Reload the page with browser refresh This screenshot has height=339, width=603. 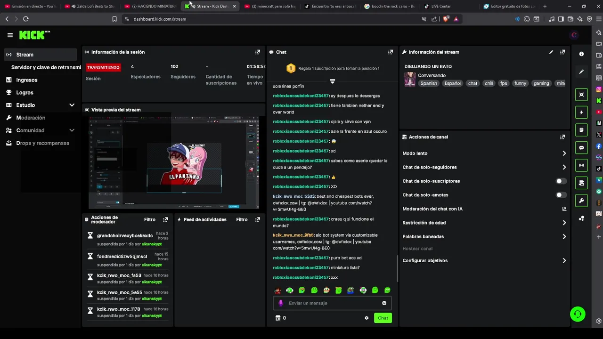[25, 19]
